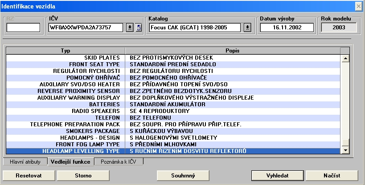This screenshot has width=365, height=185.
Task: Click the Datum výroby date field
Action: (x=287, y=28)
